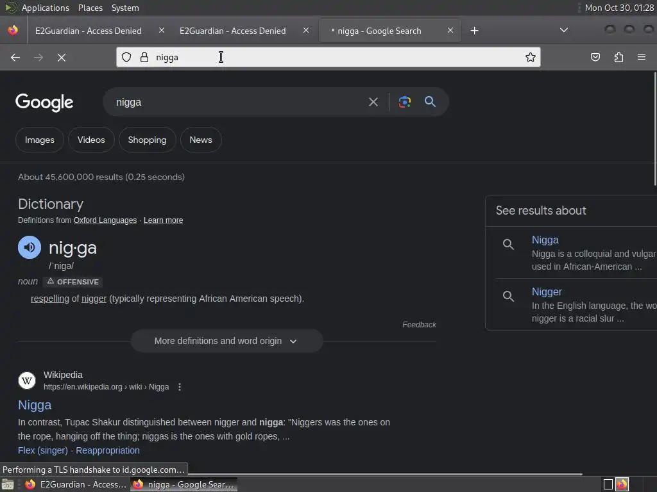
Task: Stop loading the page with X button
Action: [62, 57]
